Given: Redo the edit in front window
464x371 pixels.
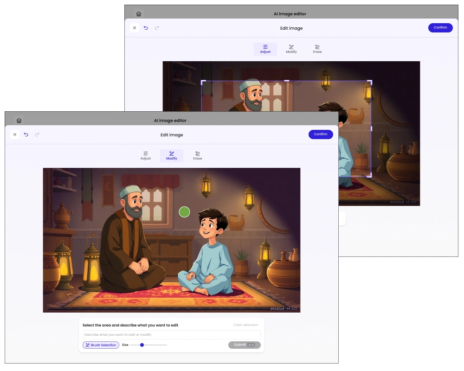Looking at the screenshot, I should 37,134.
